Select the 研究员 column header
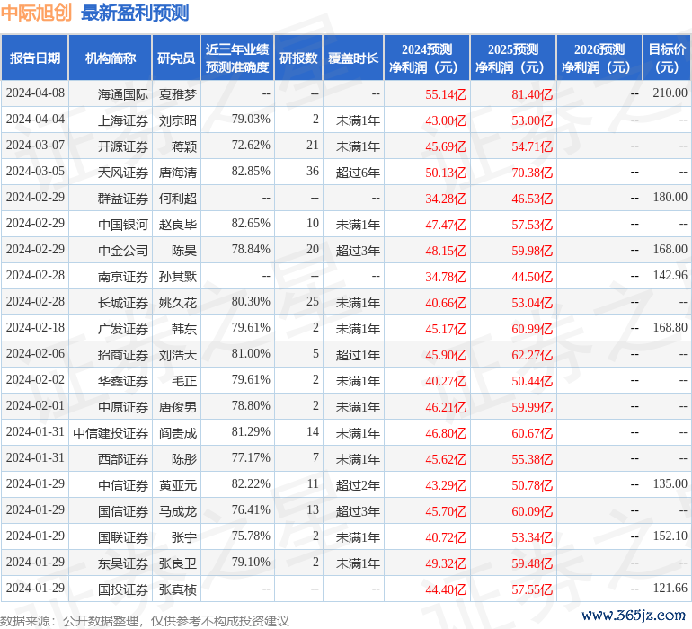Image resolution: width=692 pixels, height=629 pixels. pyautogui.click(x=176, y=58)
